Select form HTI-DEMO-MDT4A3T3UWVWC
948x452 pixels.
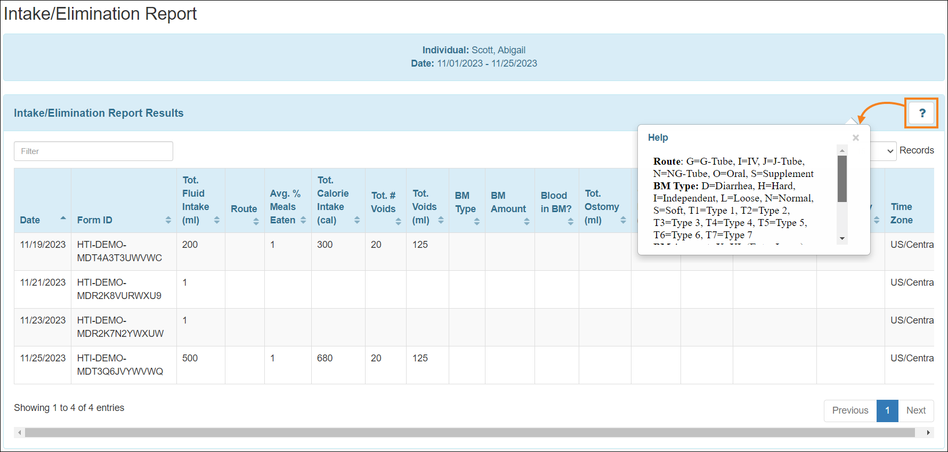coord(119,251)
